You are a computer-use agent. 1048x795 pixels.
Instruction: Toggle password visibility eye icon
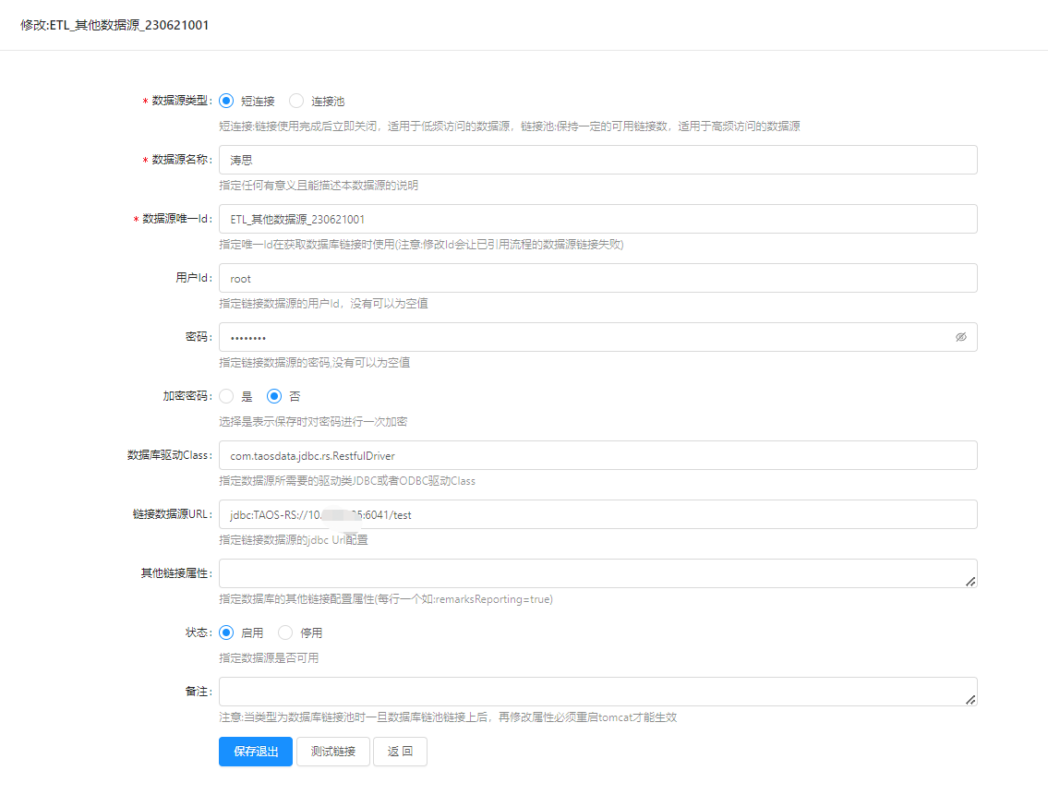(960, 337)
